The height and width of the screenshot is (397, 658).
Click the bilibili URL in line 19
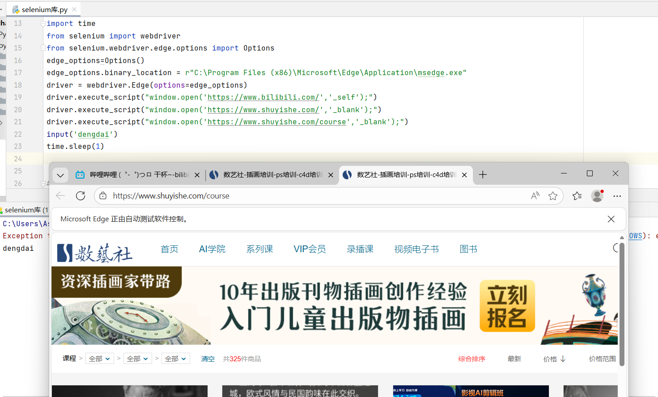(263, 97)
